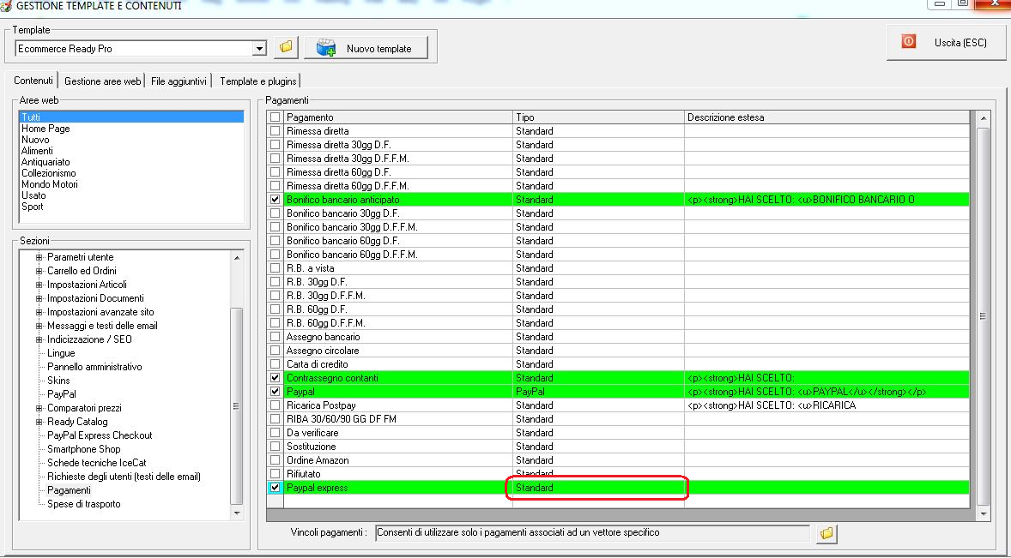The width and height of the screenshot is (1011, 558).
Task: Check Assegno bancario checkbox
Action: click(275, 337)
